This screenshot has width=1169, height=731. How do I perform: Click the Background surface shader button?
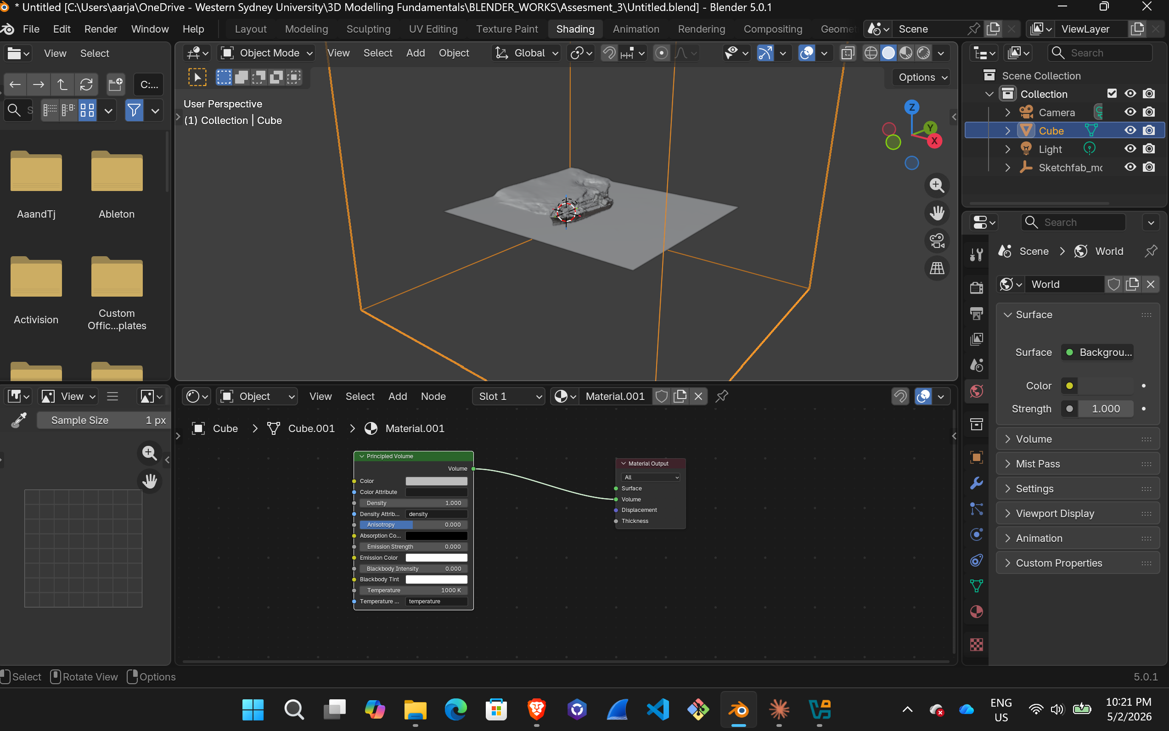point(1097,353)
